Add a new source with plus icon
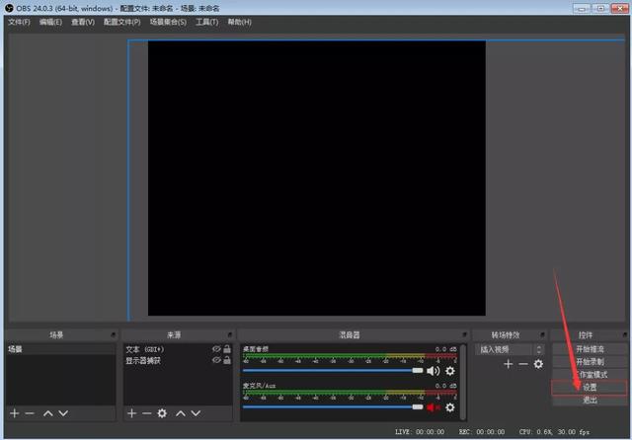The height and width of the screenshot is (440, 632). click(x=131, y=413)
